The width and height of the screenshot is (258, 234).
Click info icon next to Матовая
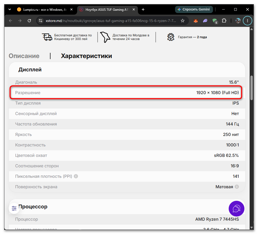pyautogui.click(x=237, y=187)
